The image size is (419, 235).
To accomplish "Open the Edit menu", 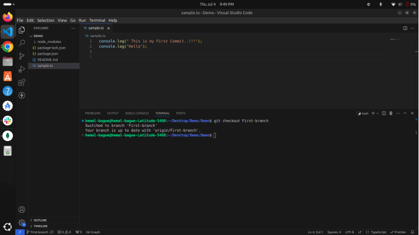I will click(x=30, y=21).
